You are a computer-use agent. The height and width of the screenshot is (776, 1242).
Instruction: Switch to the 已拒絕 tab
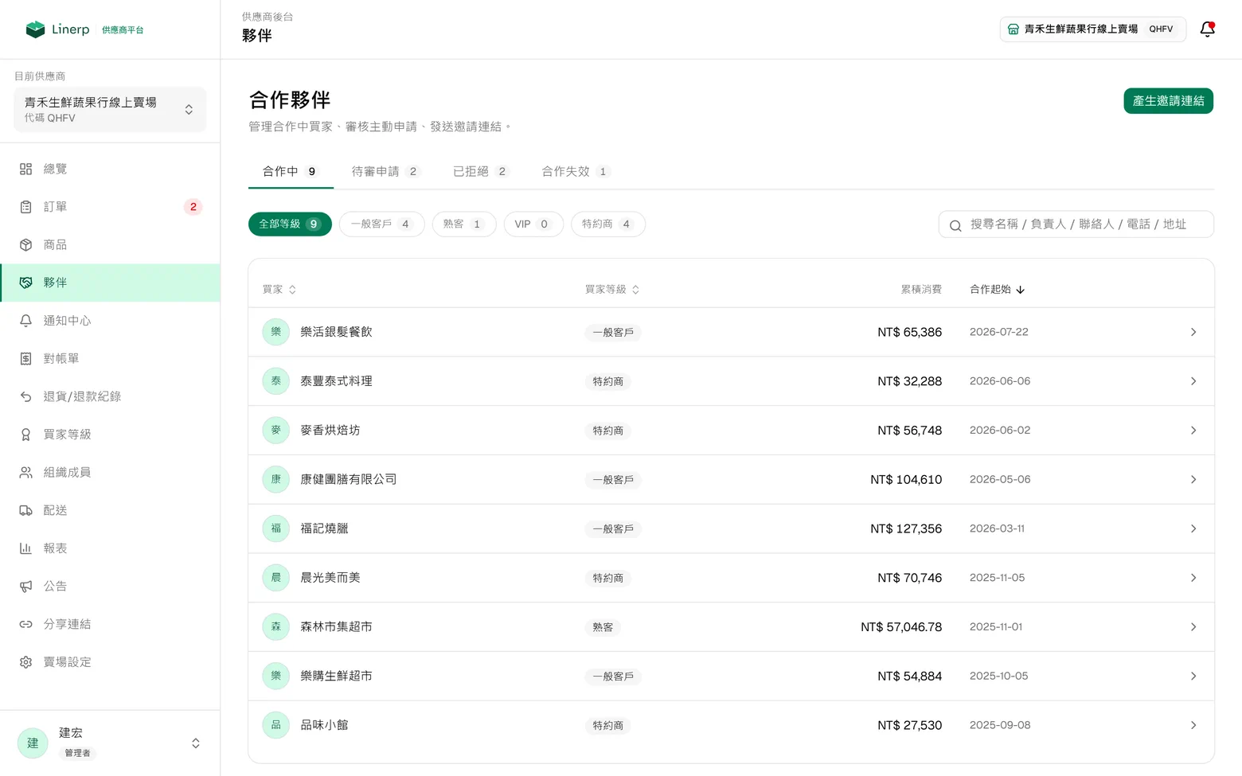tap(480, 172)
